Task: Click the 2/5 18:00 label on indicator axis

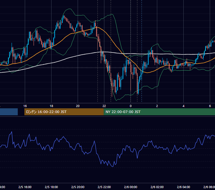Action: coord(52,187)
